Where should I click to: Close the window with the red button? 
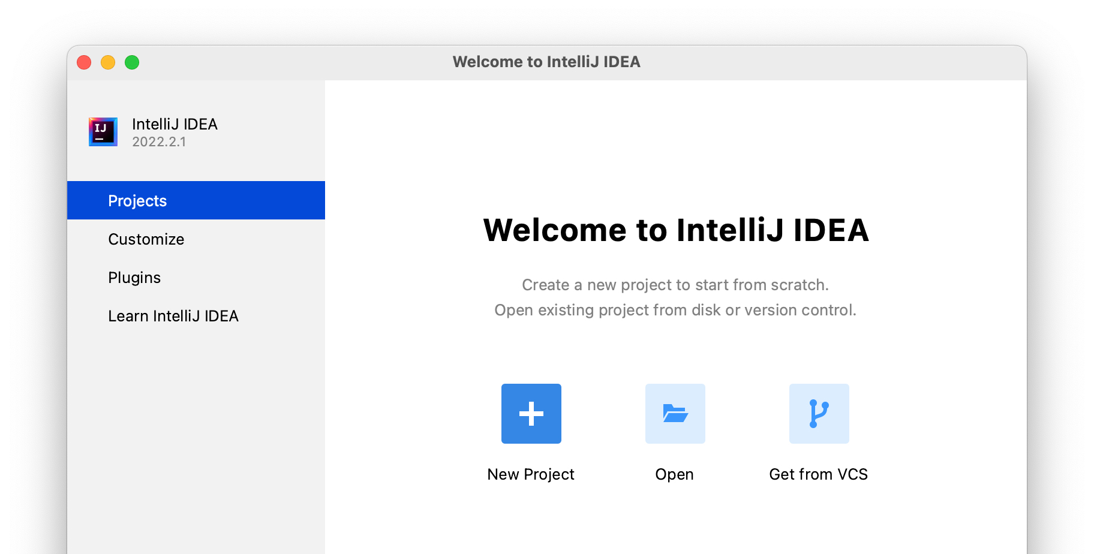(84, 62)
